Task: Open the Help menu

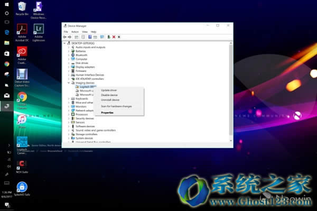Action: 94,32
